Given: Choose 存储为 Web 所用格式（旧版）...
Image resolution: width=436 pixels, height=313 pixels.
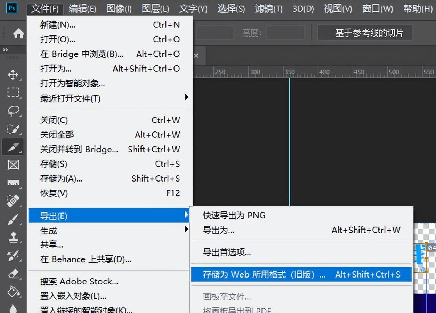Looking at the screenshot, I should (x=301, y=274).
